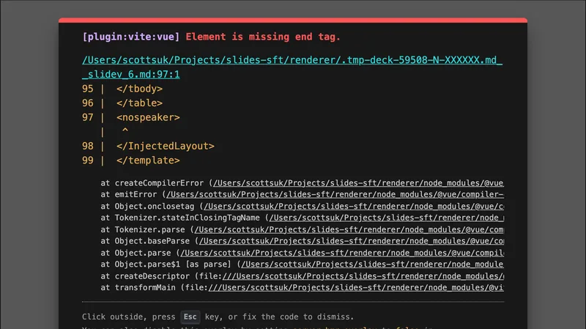The height and width of the screenshot is (329, 586).
Task: Open the emitError stack trace link
Action: [x=335, y=194]
